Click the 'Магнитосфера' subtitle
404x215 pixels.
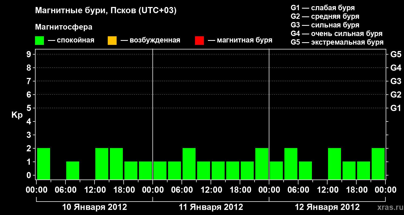(x=64, y=27)
